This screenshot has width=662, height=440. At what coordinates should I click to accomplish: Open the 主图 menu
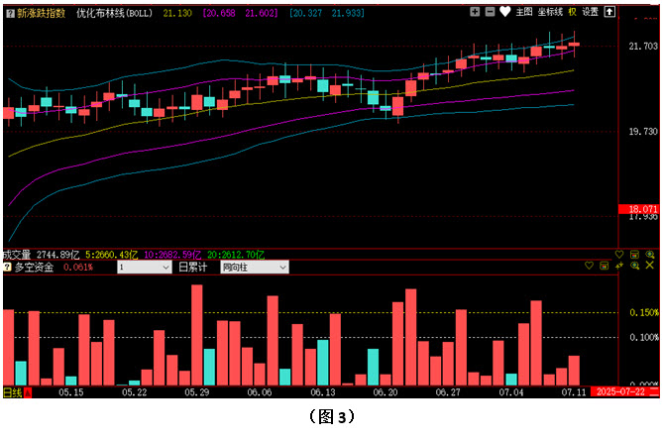coord(524,12)
